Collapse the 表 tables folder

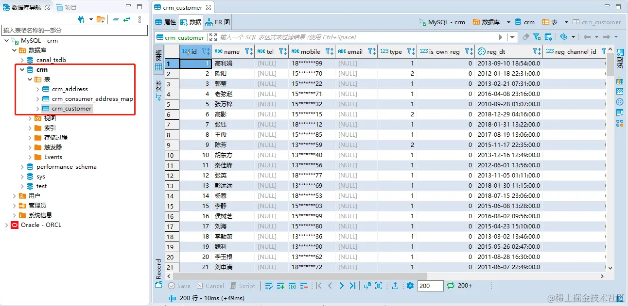(30, 80)
